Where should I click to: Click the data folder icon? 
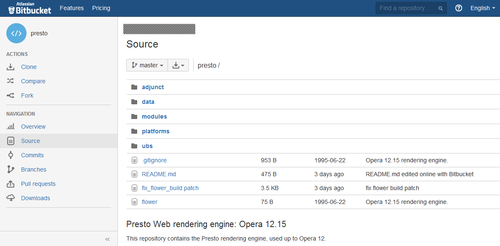(x=134, y=102)
